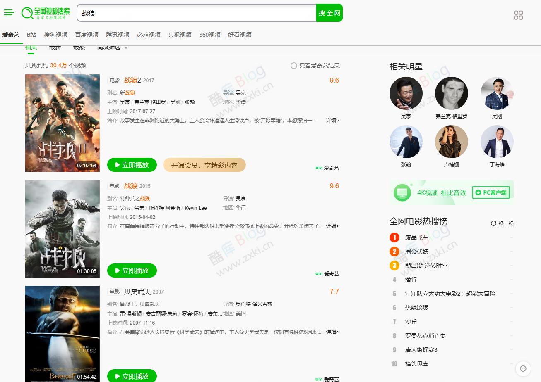
Task: Open the hamburger menu icon top left
Action: [9, 13]
